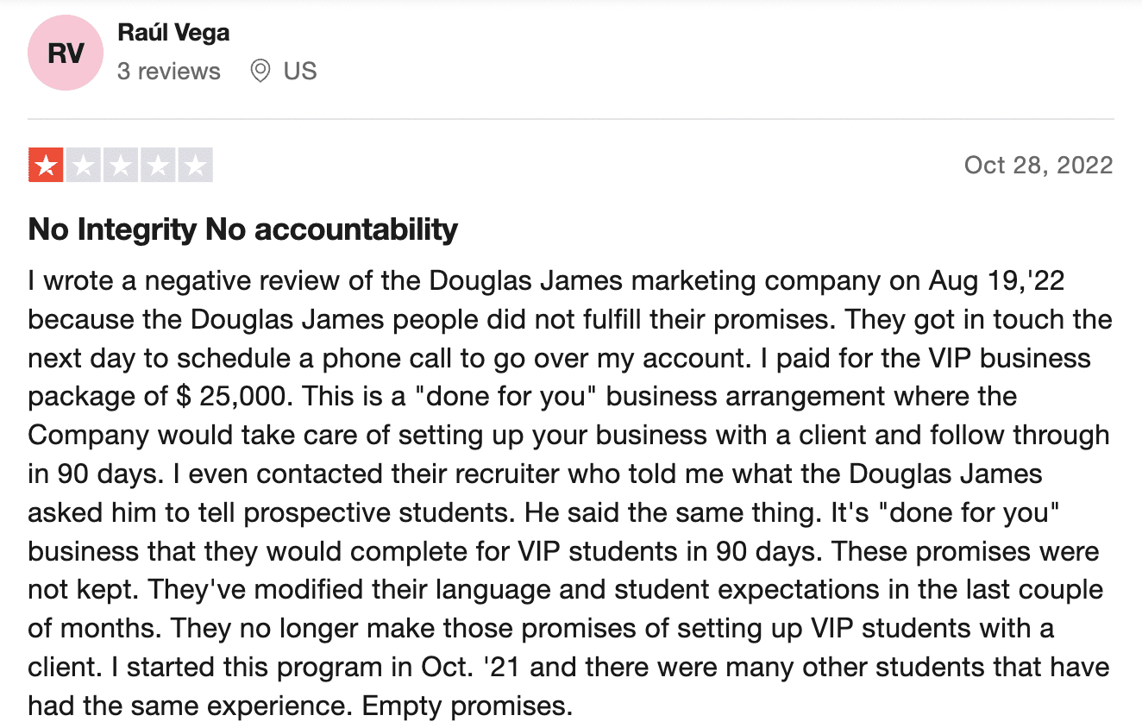The image size is (1142, 728).
Task: Click the '3 reviews' count text
Action: [x=169, y=71]
